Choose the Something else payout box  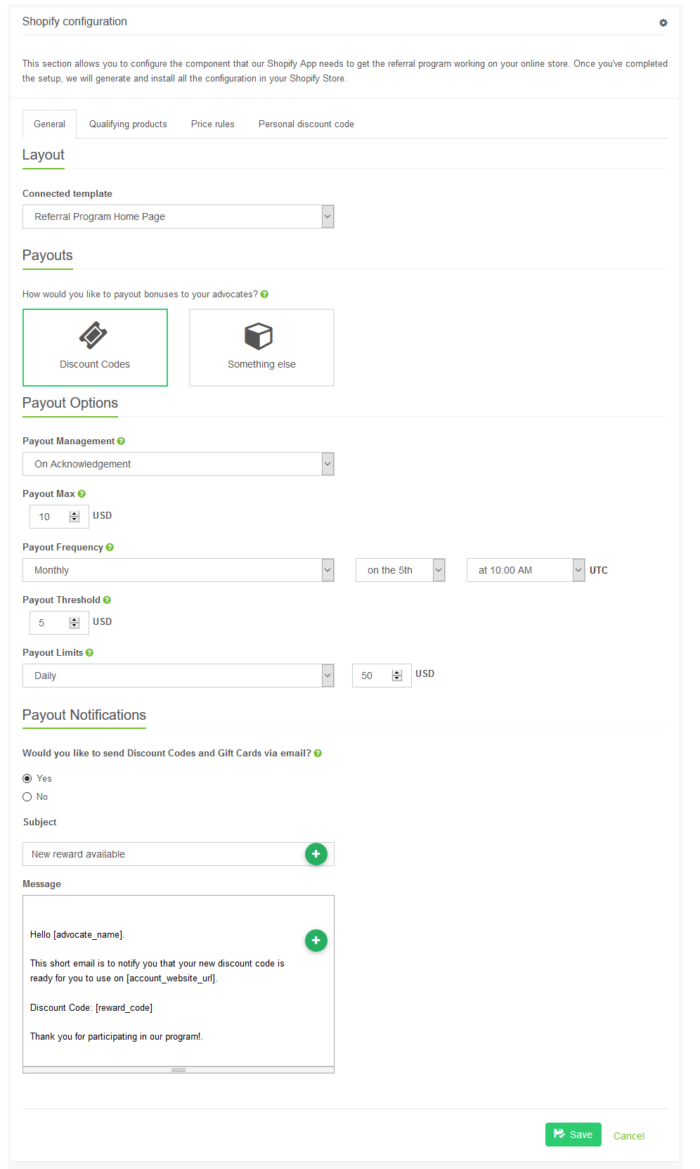261,347
